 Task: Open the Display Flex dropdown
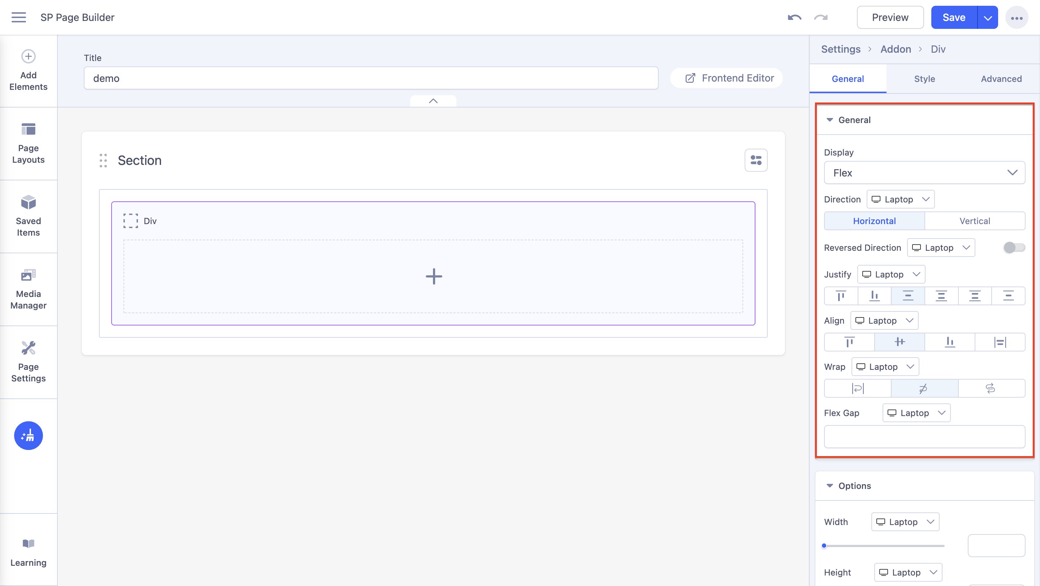pos(924,173)
